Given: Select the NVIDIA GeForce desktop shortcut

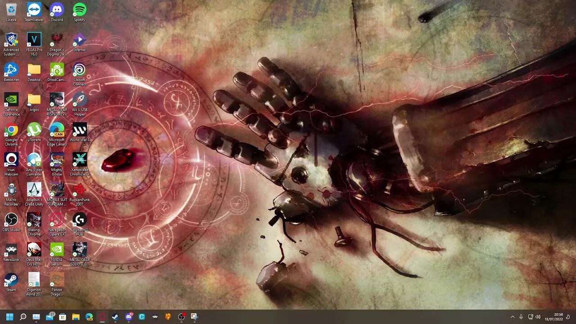Looking at the screenshot, I should (57, 255).
